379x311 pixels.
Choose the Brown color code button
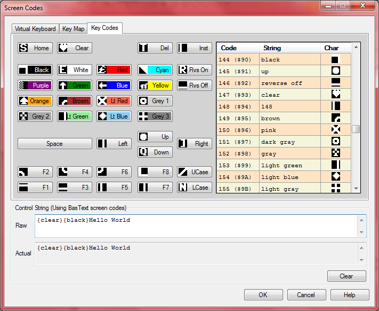[75, 101]
